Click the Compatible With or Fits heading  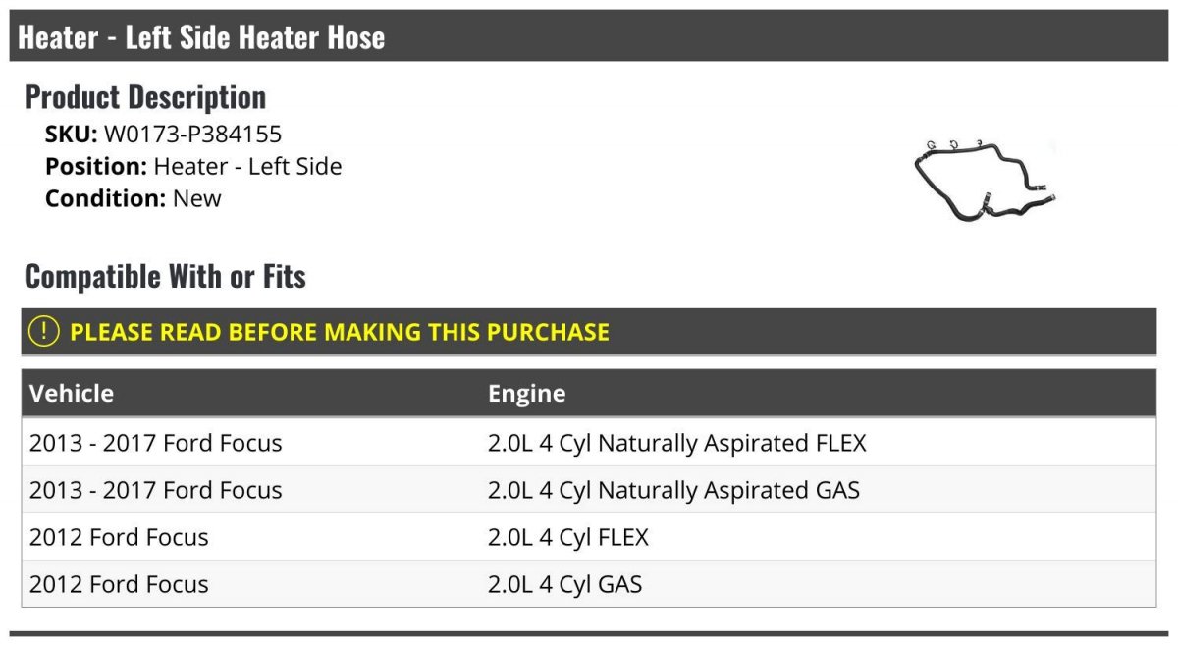165,277
